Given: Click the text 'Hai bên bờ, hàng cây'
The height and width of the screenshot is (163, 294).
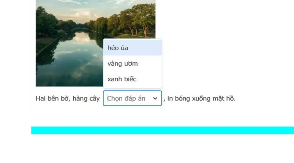Looking at the screenshot, I should (x=68, y=99).
